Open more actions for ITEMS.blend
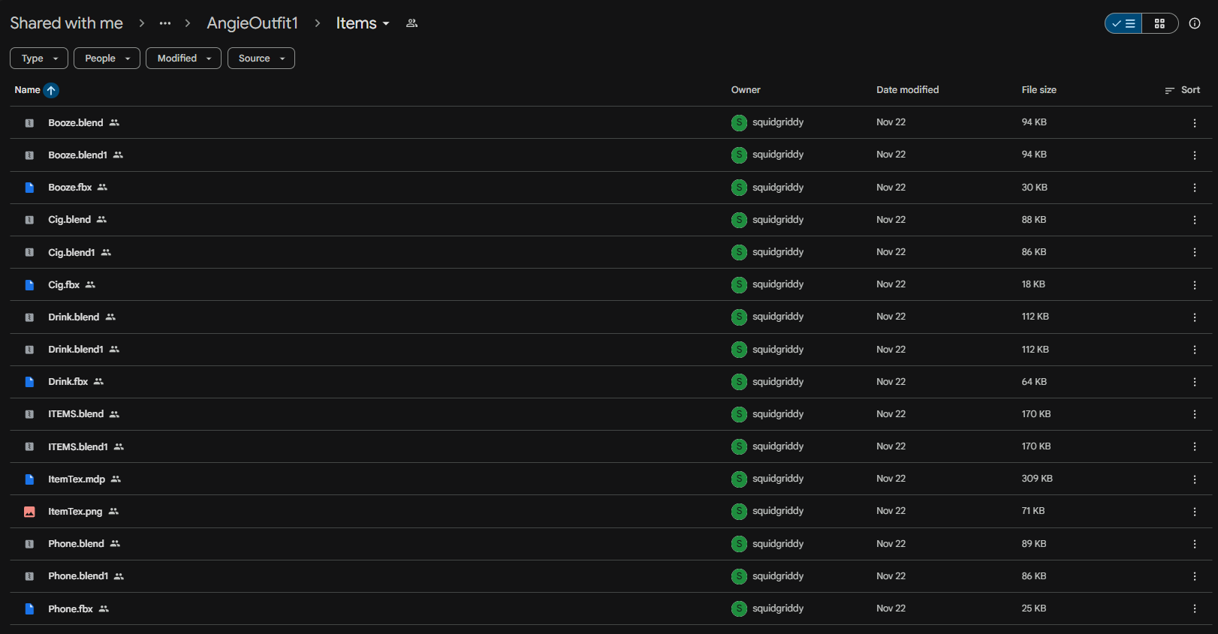1218x634 pixels. [1195, 414]
